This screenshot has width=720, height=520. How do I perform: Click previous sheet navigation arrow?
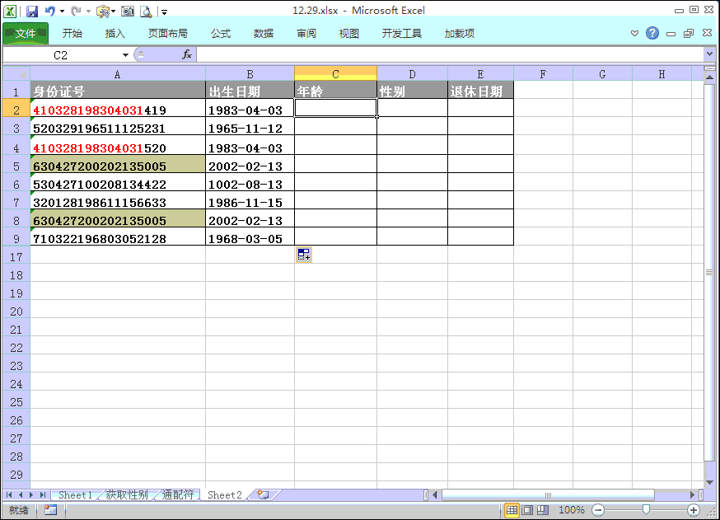click(21, 494)
